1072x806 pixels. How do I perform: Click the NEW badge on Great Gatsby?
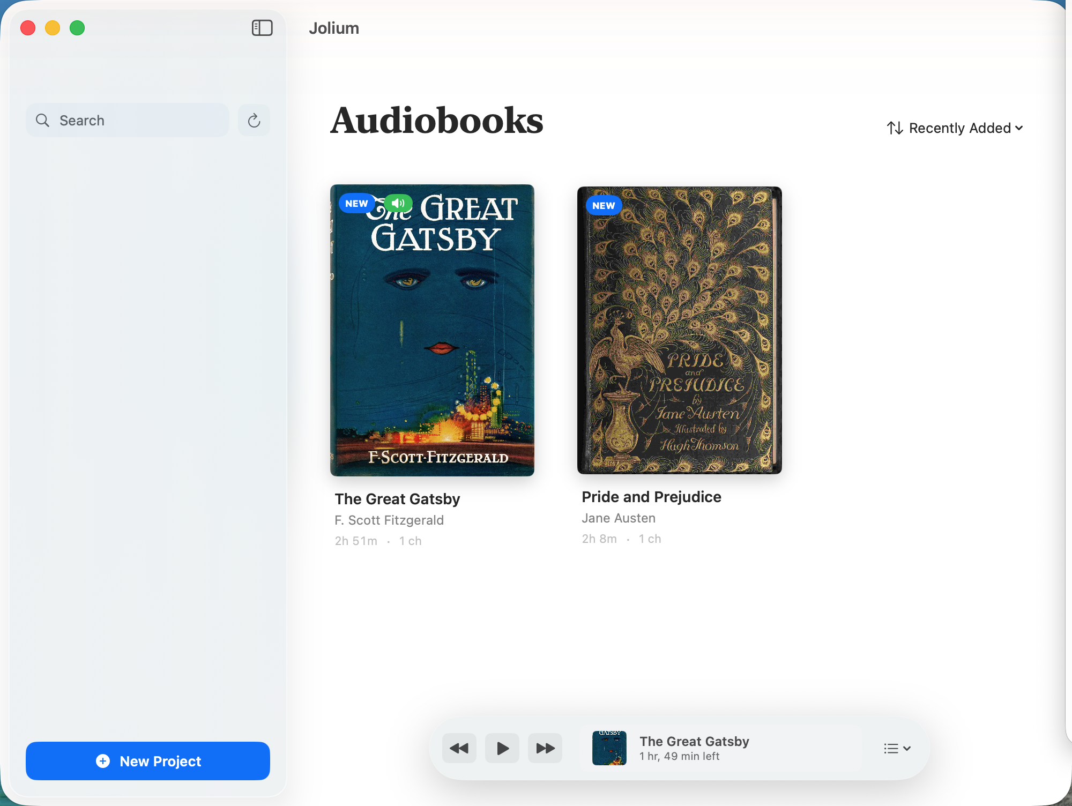point(356,204)
